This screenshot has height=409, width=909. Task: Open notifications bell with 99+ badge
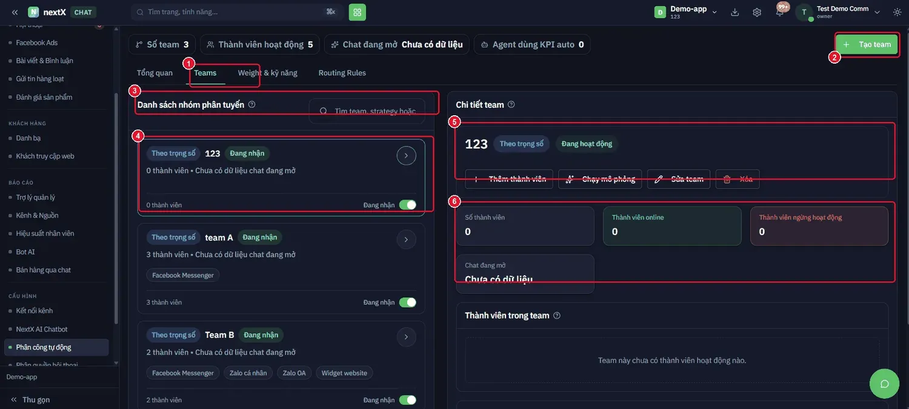pos(780,12)
